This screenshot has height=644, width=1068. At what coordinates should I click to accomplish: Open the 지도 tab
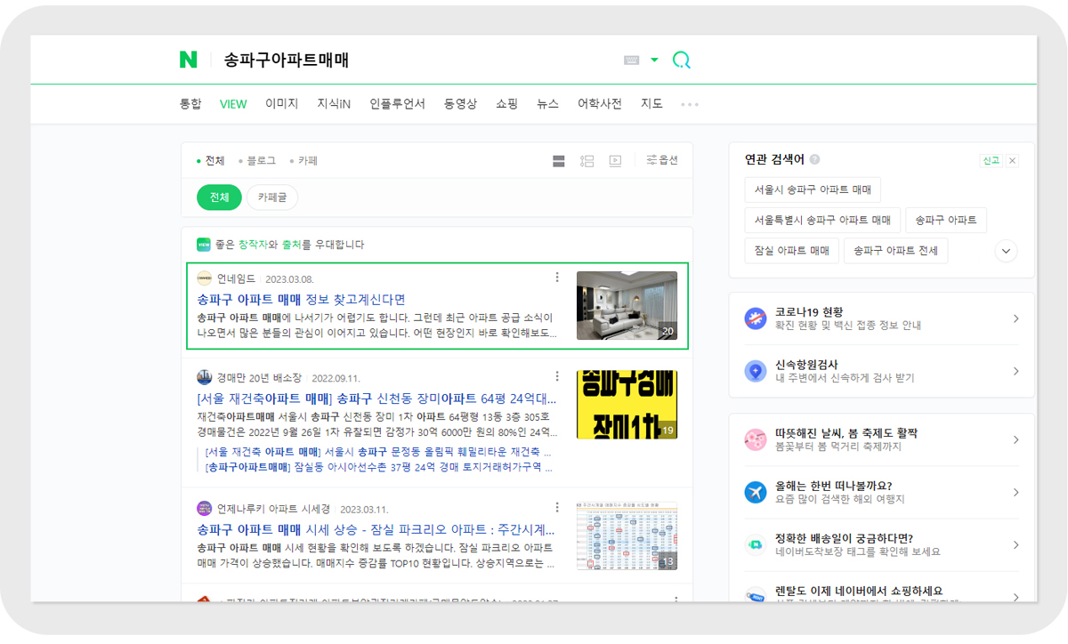click(x=651, y=104)
